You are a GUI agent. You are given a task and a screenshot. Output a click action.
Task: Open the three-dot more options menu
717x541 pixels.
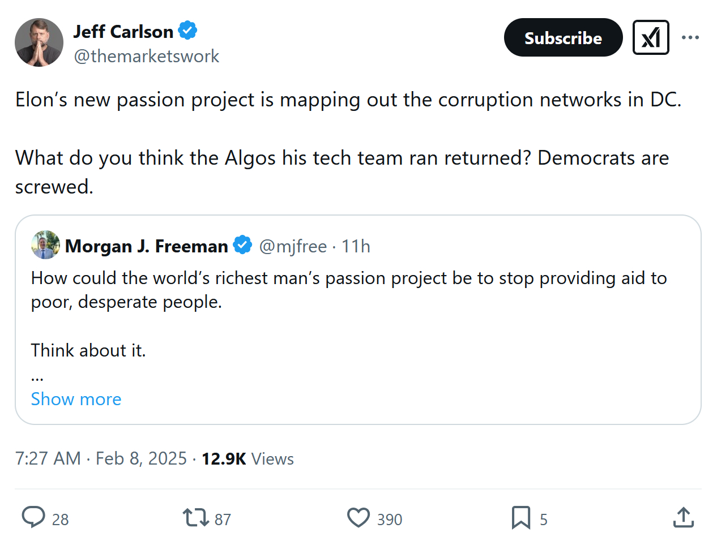click(x=690, y=37)
